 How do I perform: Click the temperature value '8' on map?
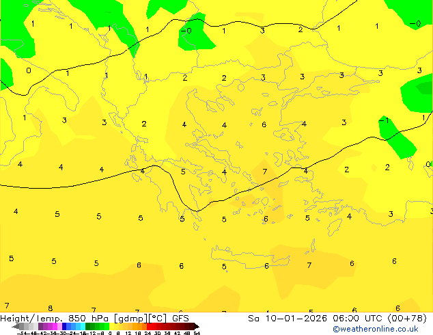click(51, 308)
